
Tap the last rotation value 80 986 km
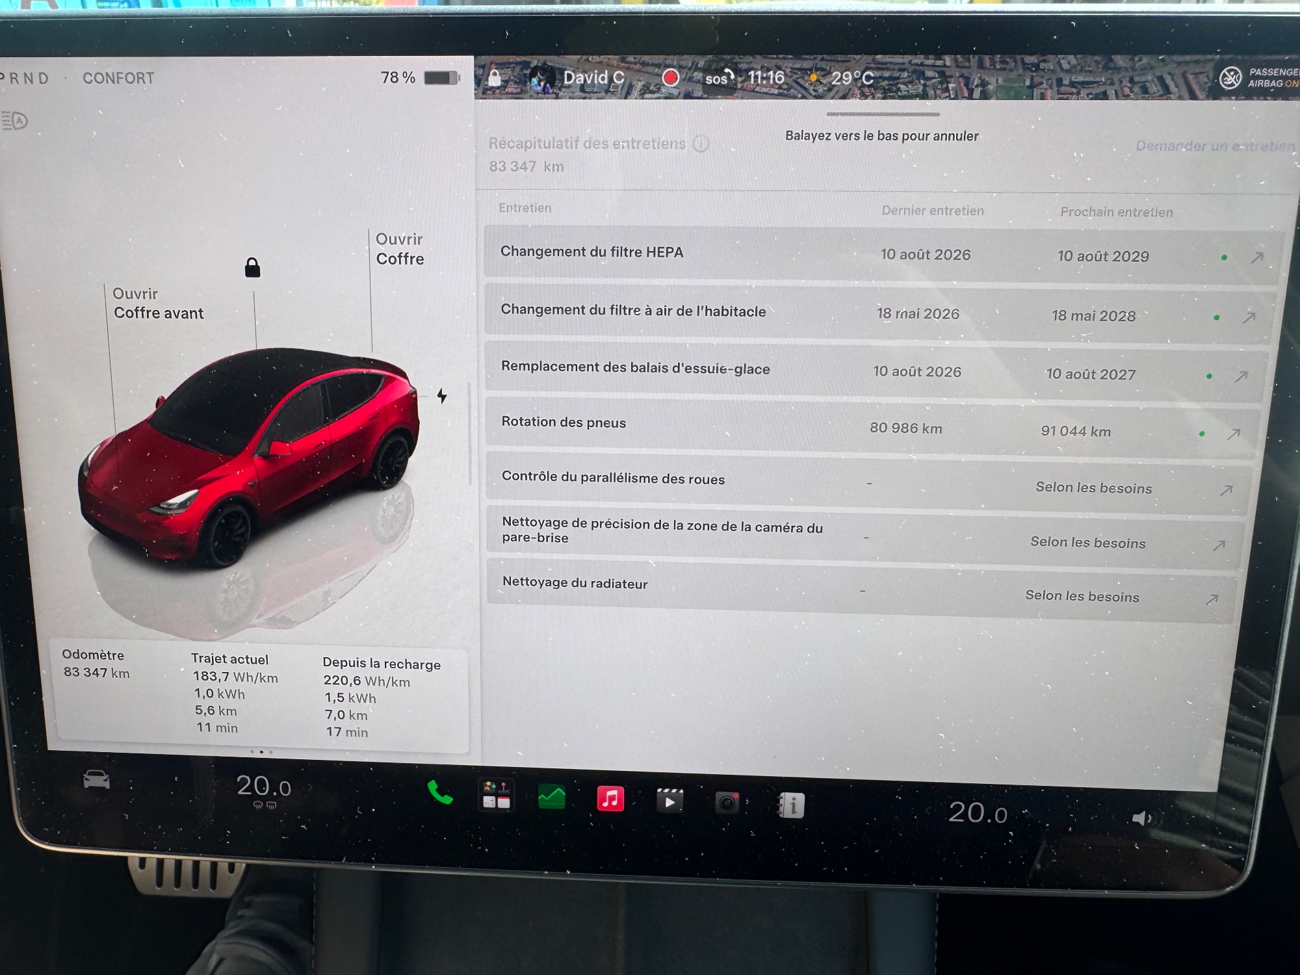point(906,428)
